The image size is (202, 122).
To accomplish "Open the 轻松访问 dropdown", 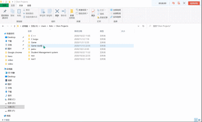I will tap(82, 13).
